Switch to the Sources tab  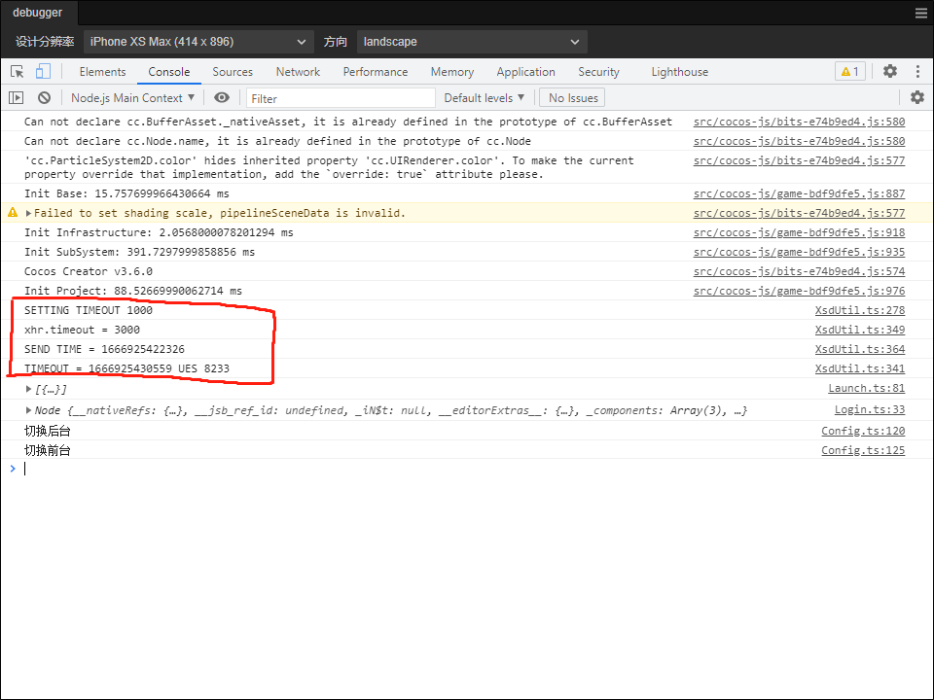tap(233, 71)
